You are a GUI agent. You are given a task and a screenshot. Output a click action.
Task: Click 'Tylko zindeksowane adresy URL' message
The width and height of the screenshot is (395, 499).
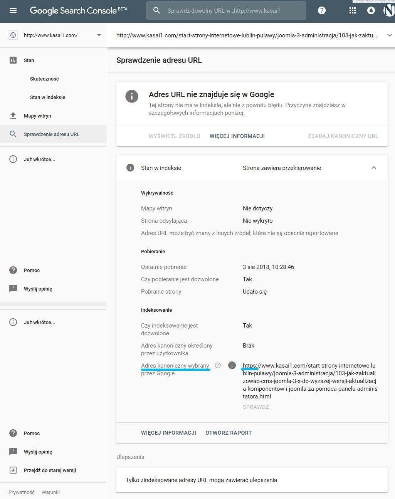pos(201,480)
